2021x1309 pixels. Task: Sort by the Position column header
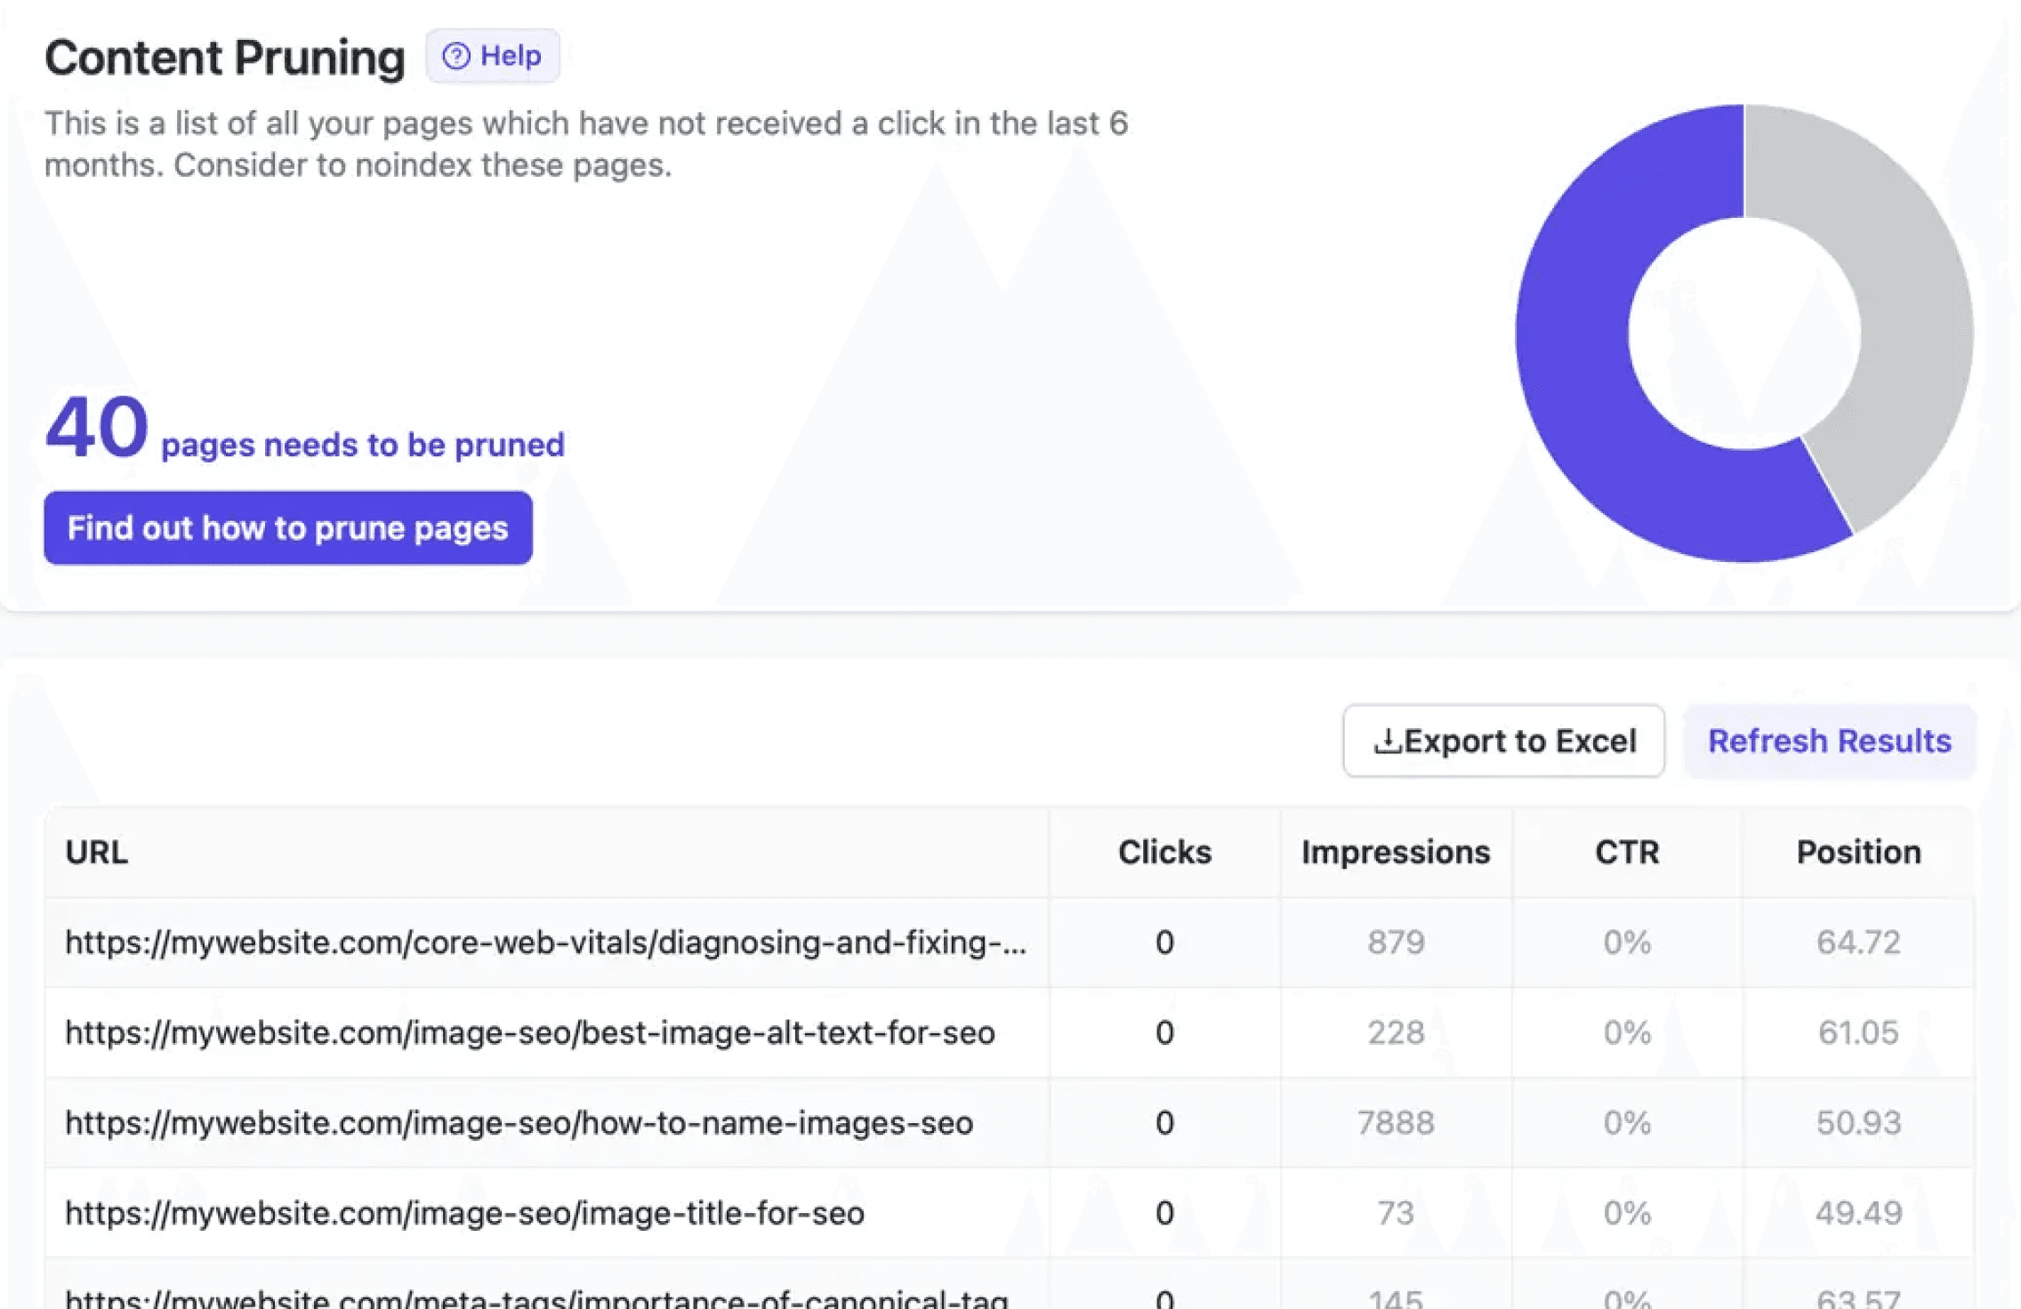click(1857, 852)
